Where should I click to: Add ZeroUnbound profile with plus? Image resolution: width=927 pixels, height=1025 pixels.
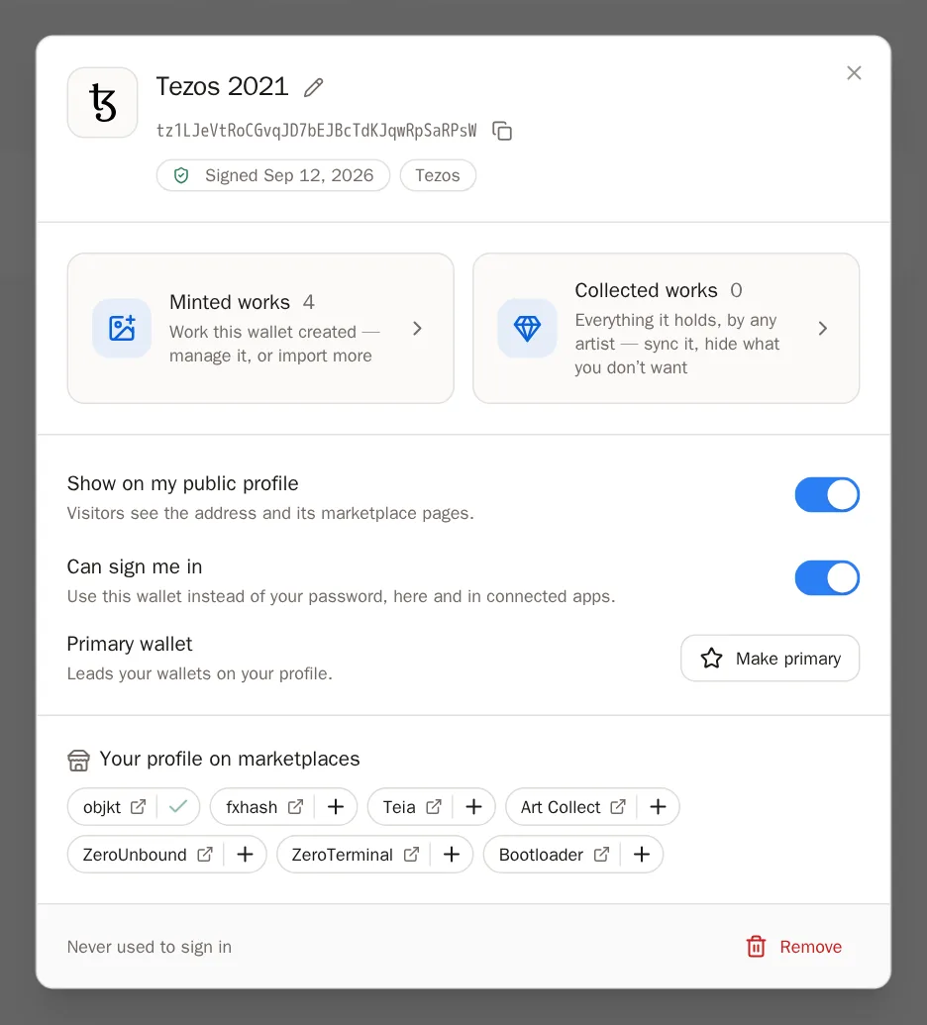point(246,855)
